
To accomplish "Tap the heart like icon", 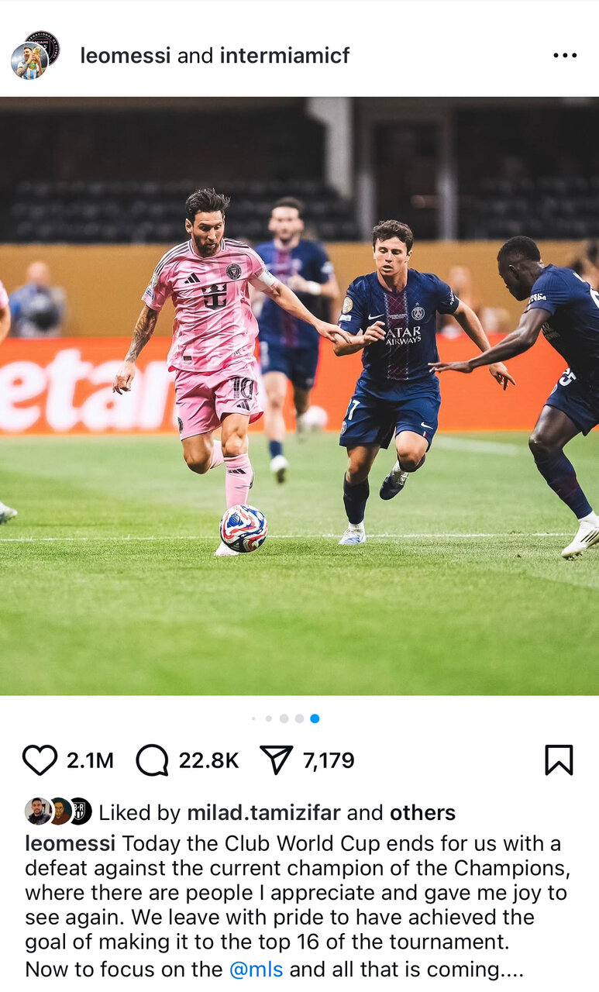I will pyautogui.click(x=40, y=760).
